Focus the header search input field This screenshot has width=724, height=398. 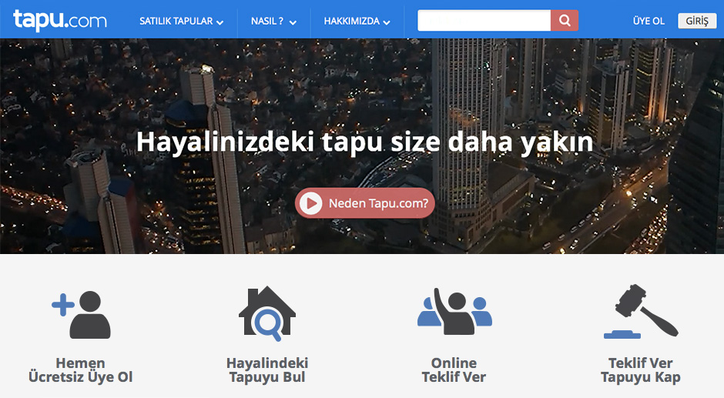click(x=484, y=21)
